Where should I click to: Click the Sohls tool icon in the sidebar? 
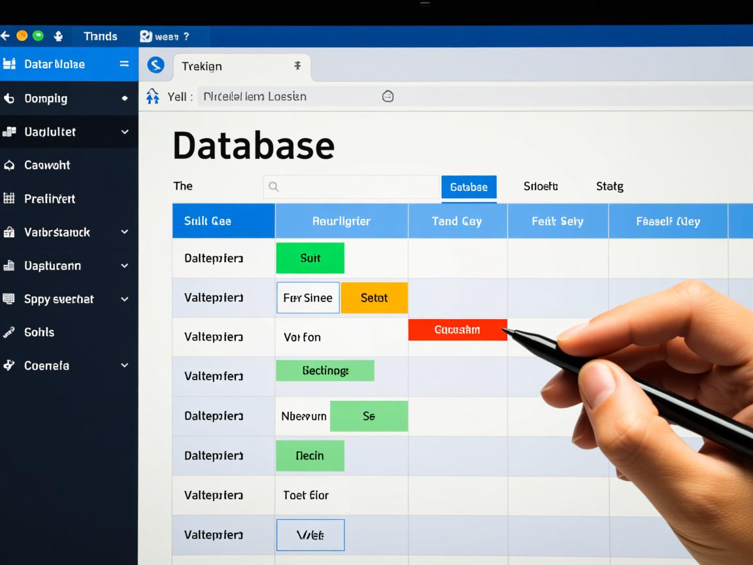point(9,332)
